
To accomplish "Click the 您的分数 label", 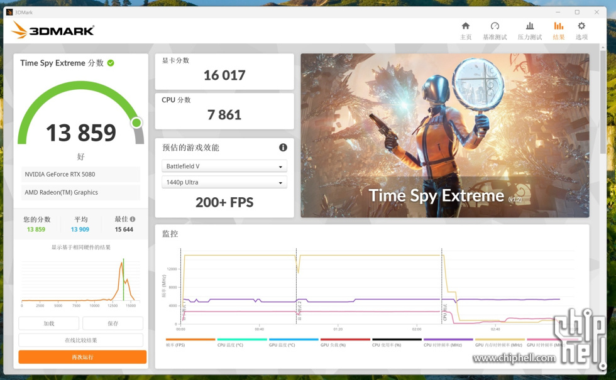I will (x=37, y=219).
